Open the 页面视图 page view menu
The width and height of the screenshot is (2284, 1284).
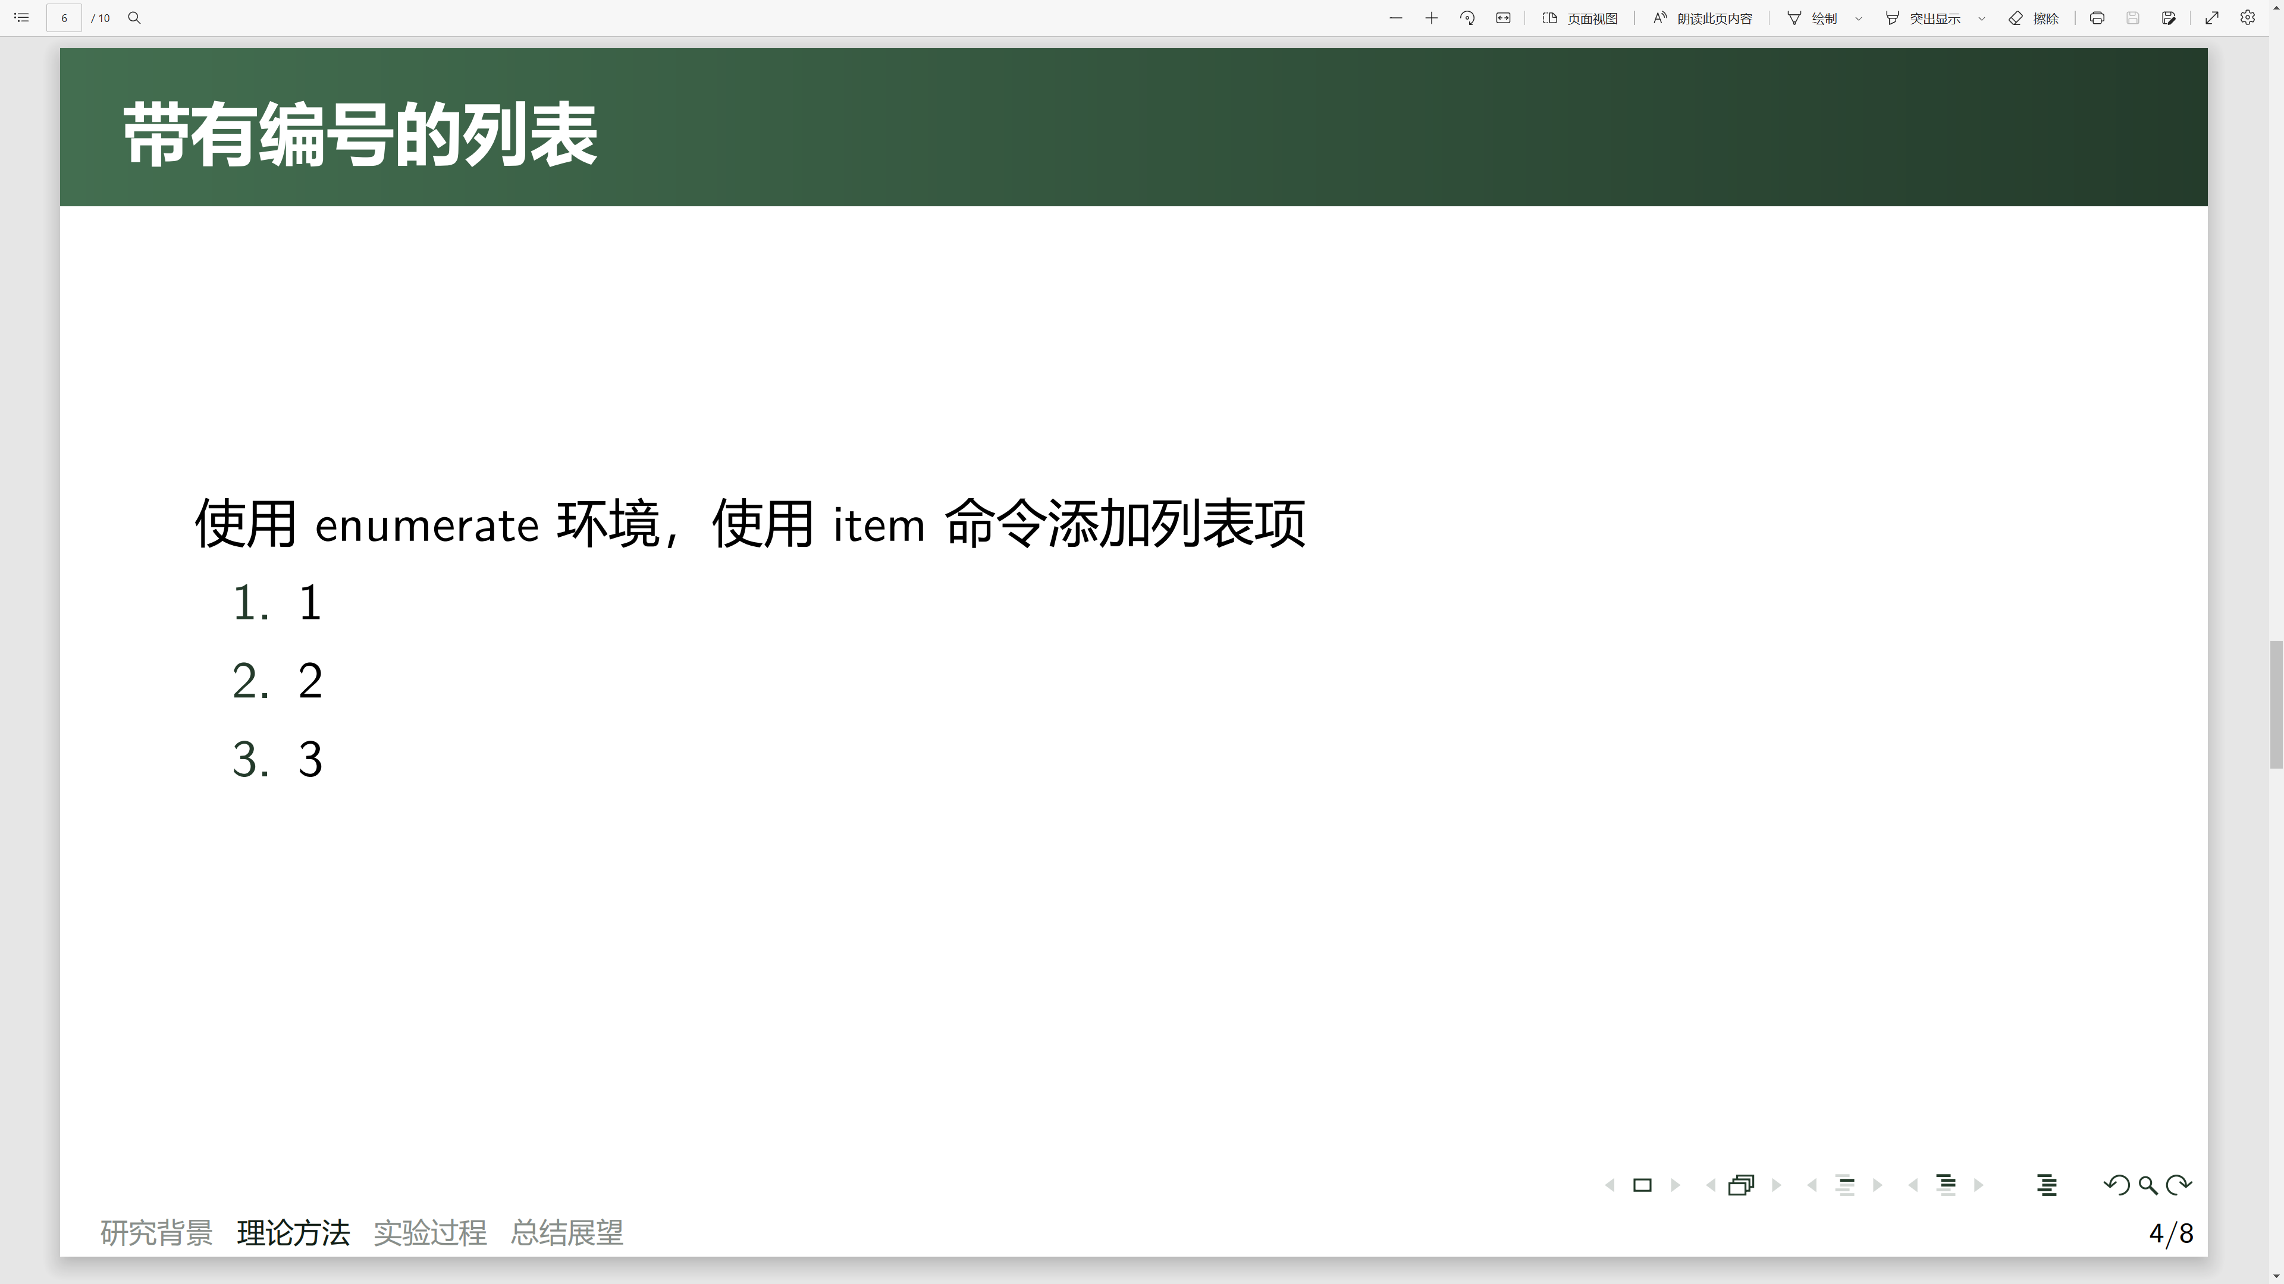point(1580,18)
